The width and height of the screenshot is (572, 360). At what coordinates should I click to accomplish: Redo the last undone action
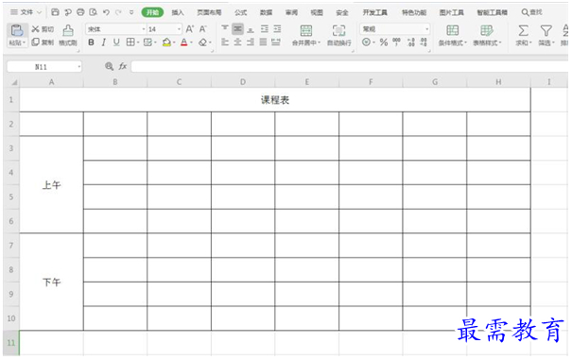[118, 12]
